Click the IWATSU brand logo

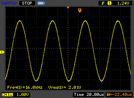click(9, 3)
